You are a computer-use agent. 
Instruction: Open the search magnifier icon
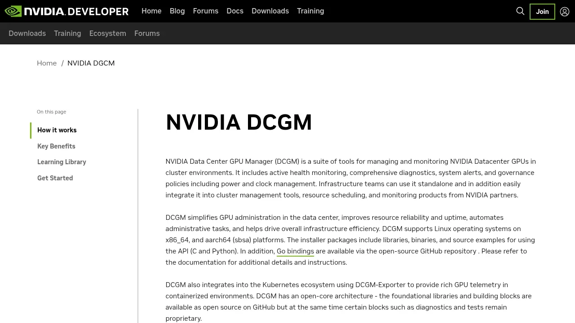click(x=520, y=11)
